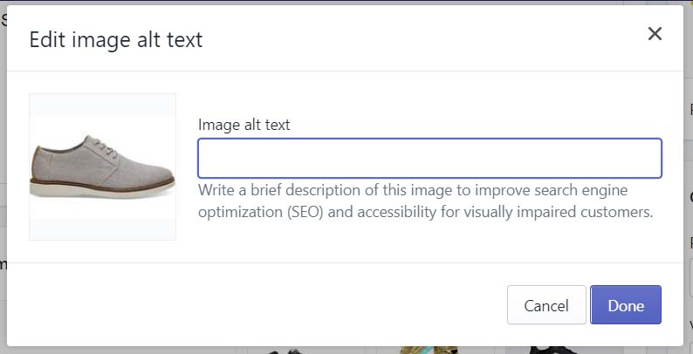Click the 'Image alt text' field label

point(244,125)
